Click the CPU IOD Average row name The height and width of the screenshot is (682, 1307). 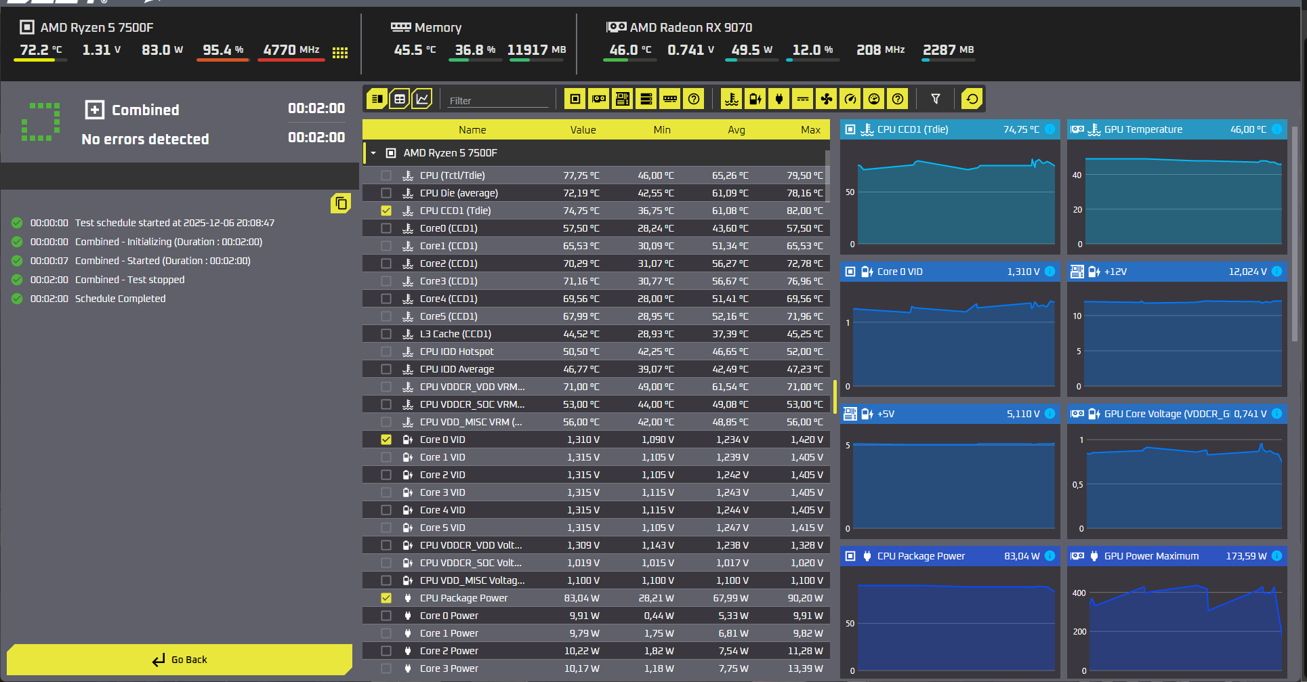click(x=457, y=369)
